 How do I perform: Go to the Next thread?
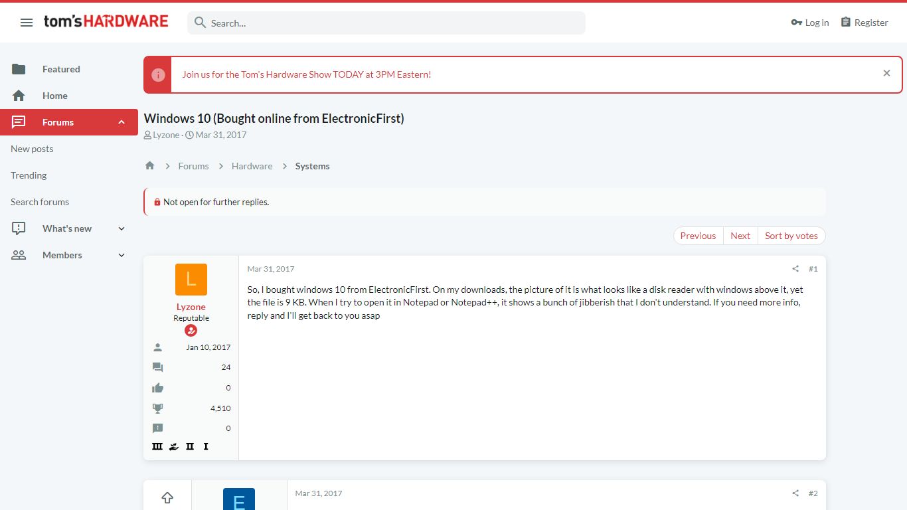[x=740, y=236]
